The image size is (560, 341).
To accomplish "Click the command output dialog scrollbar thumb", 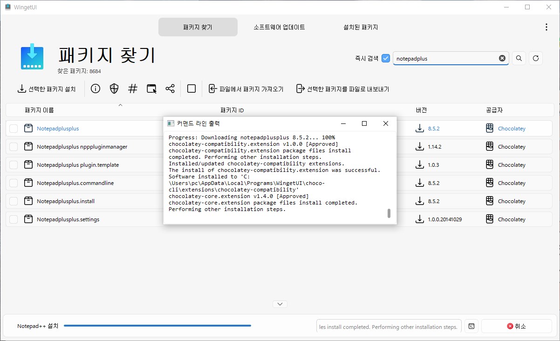I will tap(389, 213).
